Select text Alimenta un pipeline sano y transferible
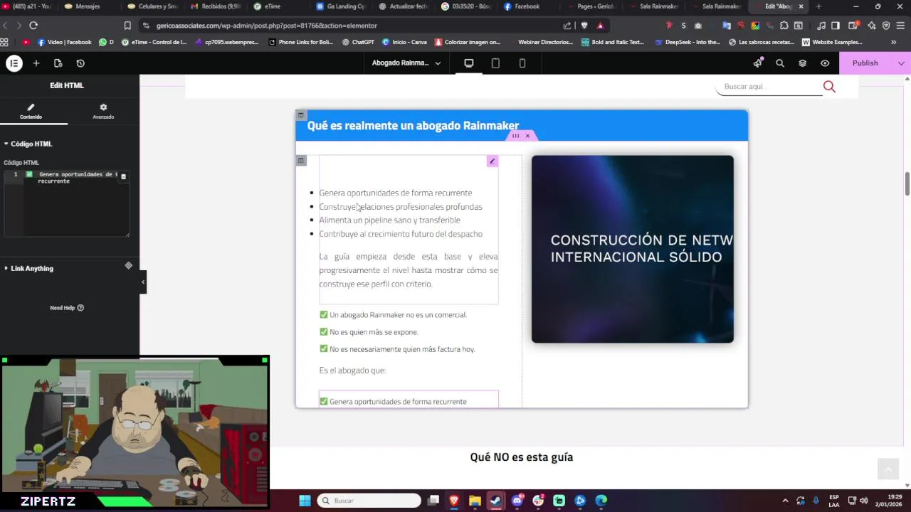The height and width of the screenshot is (512, 911). (x=389, y=220)
